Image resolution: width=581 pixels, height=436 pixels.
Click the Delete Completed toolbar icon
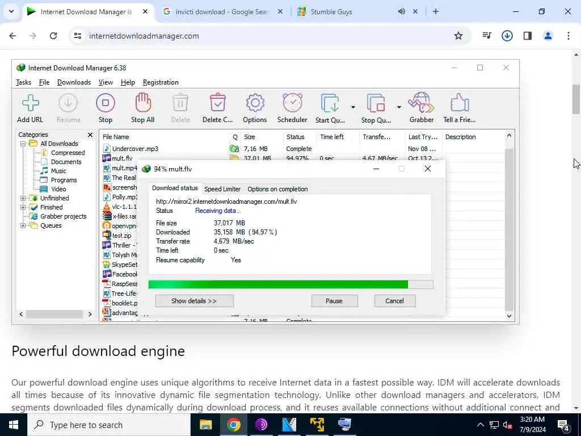pos(218,103)
